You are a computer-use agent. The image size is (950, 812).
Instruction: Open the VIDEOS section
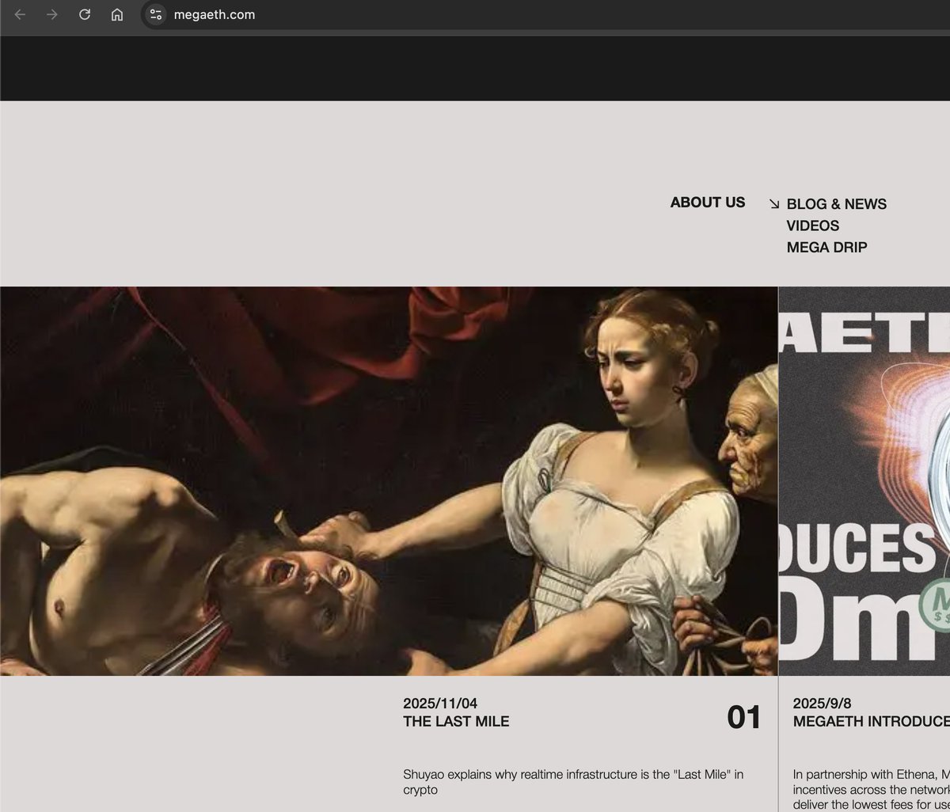(x=812, y=226)
